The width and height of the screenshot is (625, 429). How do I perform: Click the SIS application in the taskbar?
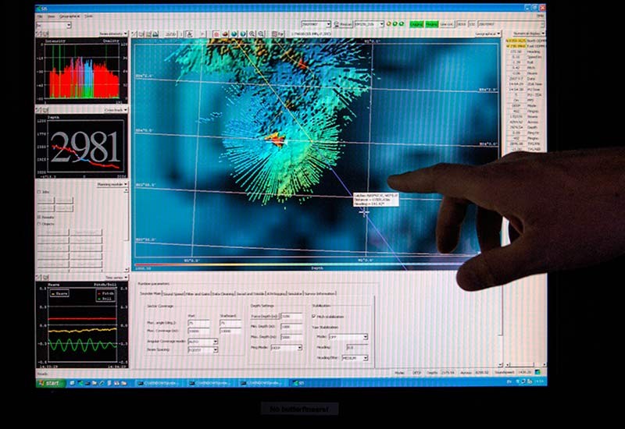click(303, 383)
